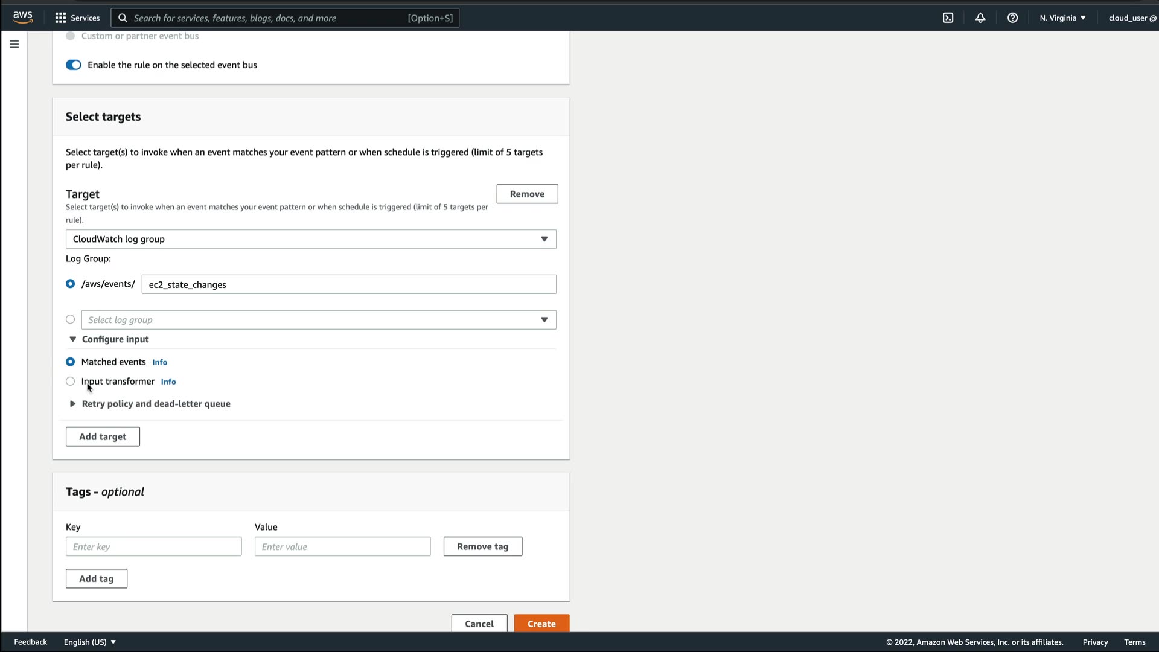Expand Retry policy and dead-letter queue
Image resolution: width=1159 pixels, height=652 pixels.
pos(156,404)
